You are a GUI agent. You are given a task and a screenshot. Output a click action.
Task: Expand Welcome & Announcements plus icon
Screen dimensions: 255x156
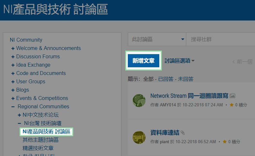coord(13,48)
